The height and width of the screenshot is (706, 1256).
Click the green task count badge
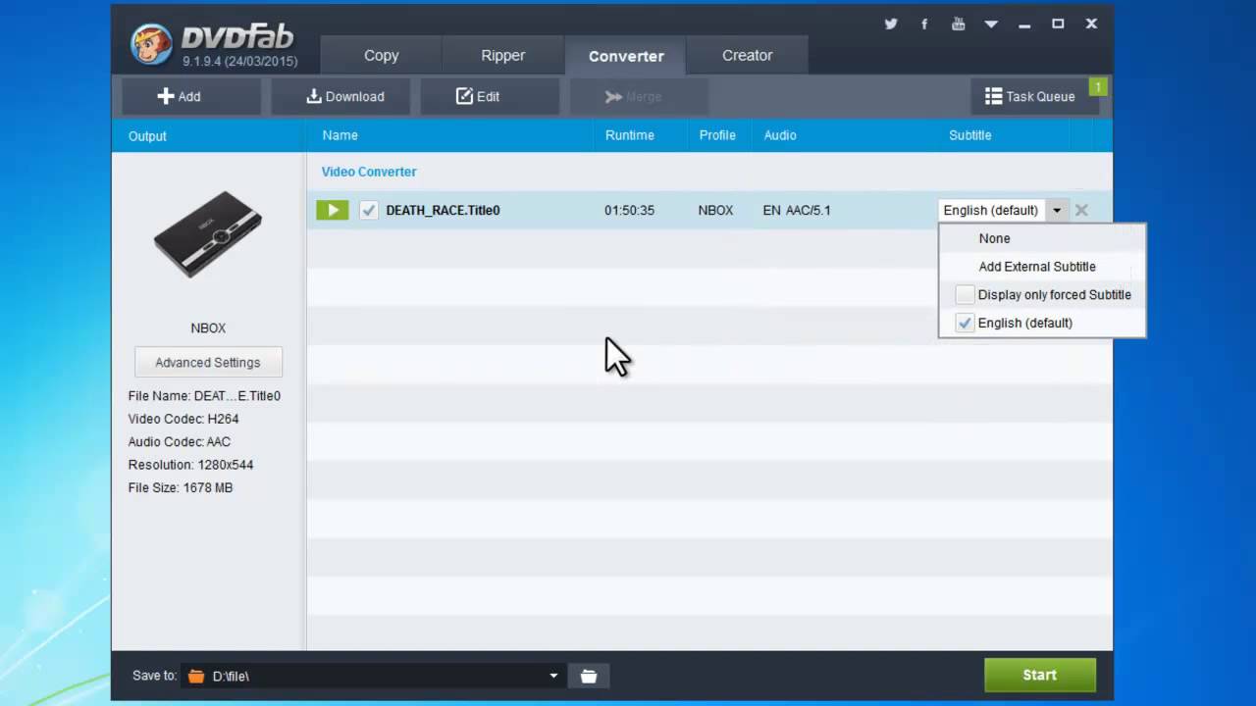(1098, 87)
